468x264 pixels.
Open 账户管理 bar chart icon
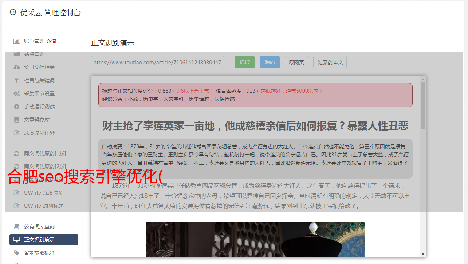pos(16,41)
